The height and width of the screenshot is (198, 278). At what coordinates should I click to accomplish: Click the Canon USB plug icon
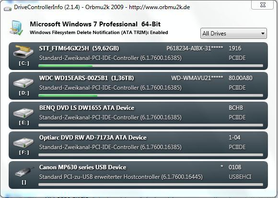coord(24,172)
